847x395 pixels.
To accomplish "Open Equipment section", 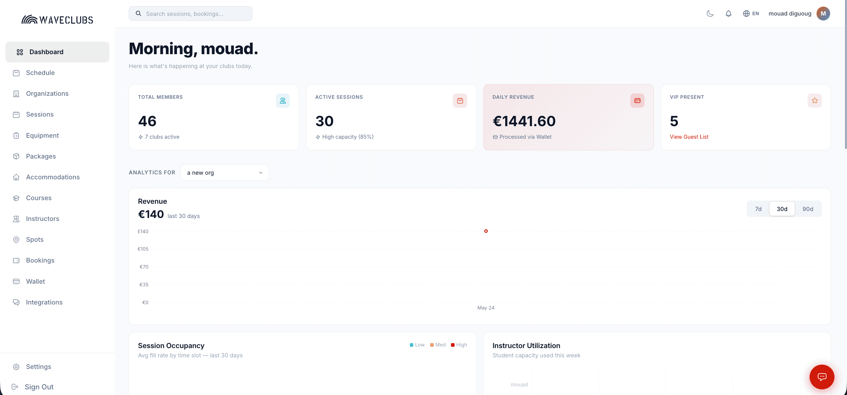I will (57, 135).
